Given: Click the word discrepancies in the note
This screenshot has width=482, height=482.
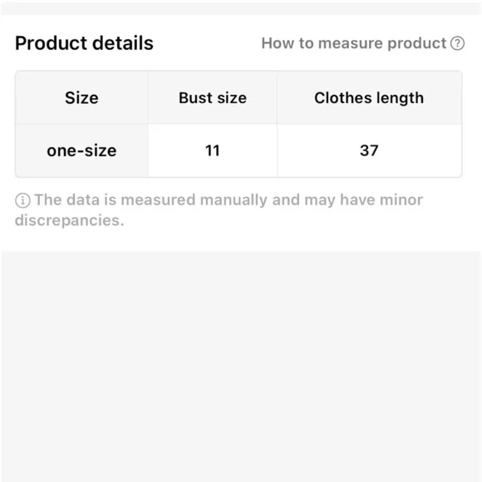Looking at the screenshot, I should (70, 220).
